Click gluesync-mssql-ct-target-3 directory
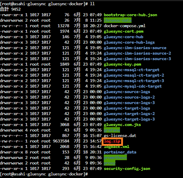This screenshot has width=183, height=178. [x=134, y=81]
